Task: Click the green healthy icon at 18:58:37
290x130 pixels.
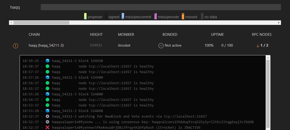Action: [47, 66]
